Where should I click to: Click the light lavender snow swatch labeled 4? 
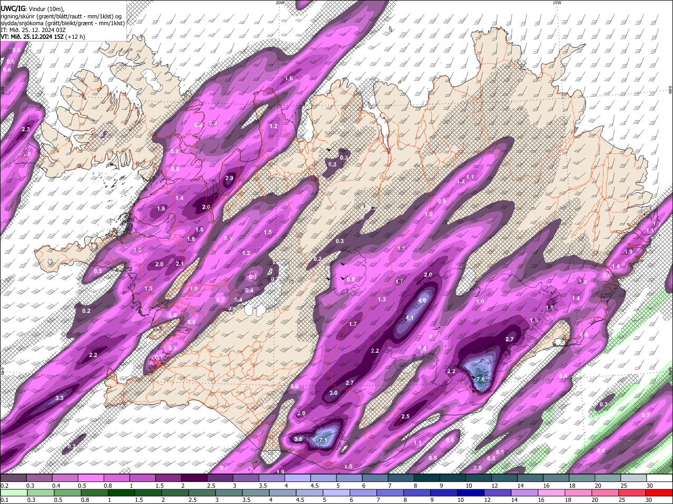pyautogui.click(x=297, y=478)
